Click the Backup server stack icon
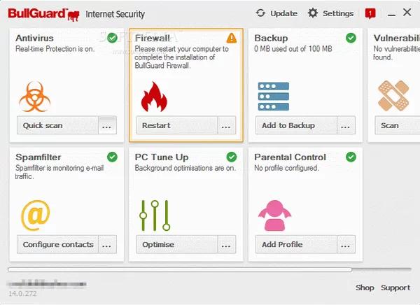420x305 pixels. (x=273, y=97)
